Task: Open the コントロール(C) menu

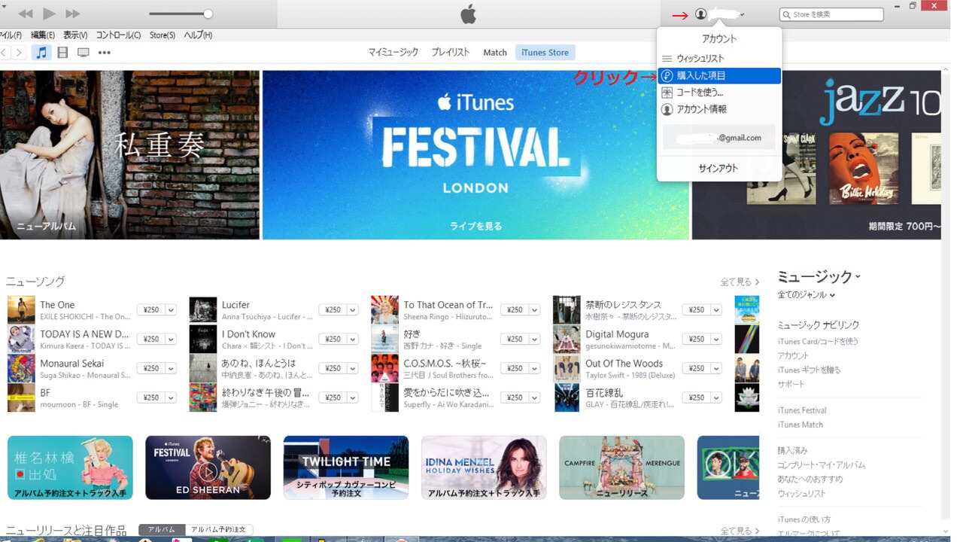Action: point(118,35)
